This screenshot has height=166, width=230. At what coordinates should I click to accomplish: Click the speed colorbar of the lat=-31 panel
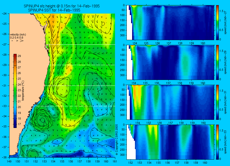point(217,102)
